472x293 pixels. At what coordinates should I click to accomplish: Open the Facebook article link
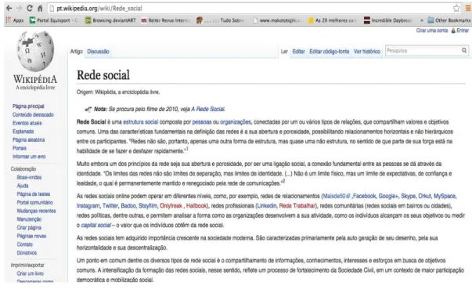pyautogui.click(x=365, y=196)
